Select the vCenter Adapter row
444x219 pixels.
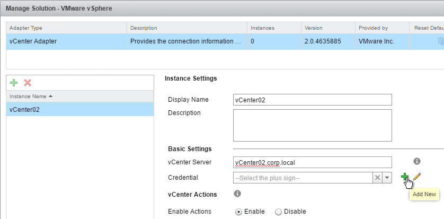[225, 41]
